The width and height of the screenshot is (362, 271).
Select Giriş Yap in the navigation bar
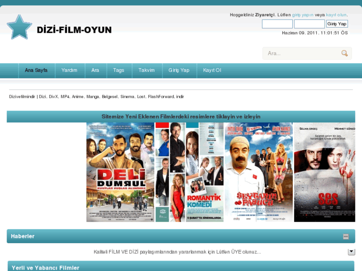click(179, 70)
